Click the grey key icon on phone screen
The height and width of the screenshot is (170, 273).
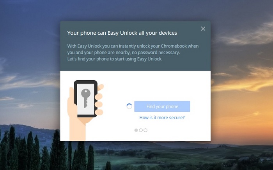[x=86, y=98]
